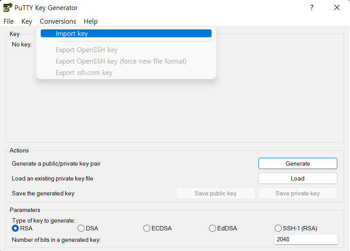Click the PuTTYgen application icon in title bar
Image resolution: width=350 pixels, height=251 pixels.
(x=7, y=7)
